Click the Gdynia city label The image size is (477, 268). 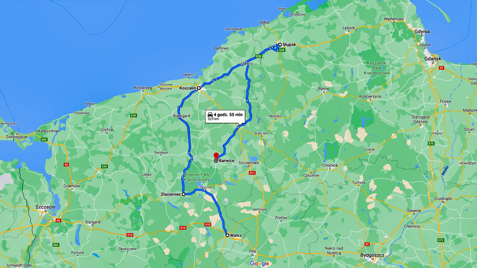click(422, 31)
